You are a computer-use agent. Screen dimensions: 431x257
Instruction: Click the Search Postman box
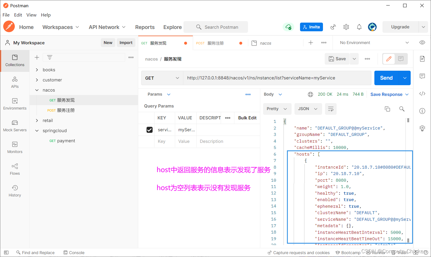216,27
